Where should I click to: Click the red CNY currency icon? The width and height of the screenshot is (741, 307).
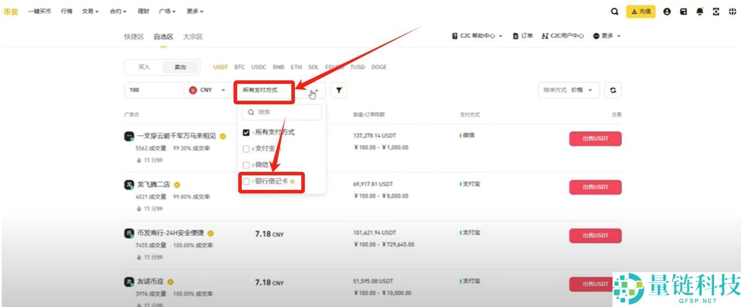click(193, 90)
